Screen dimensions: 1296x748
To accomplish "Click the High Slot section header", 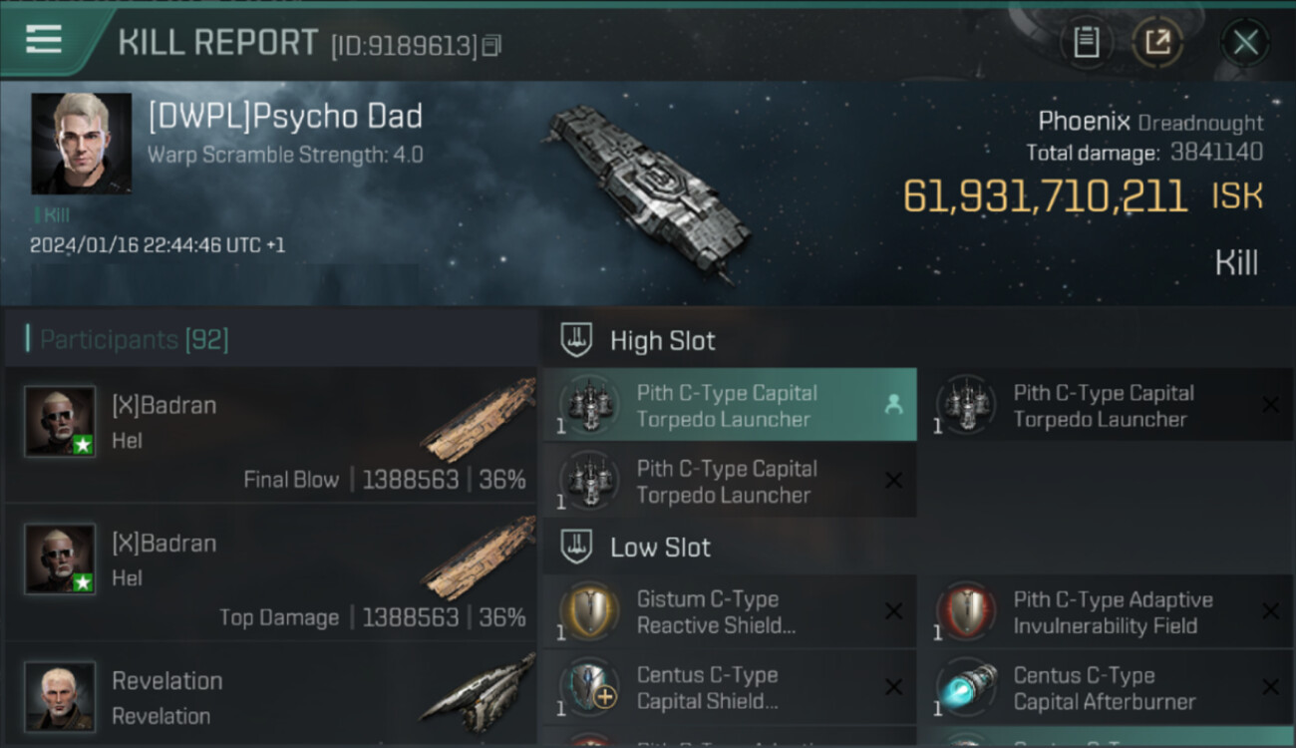I will tap(662, 341).
